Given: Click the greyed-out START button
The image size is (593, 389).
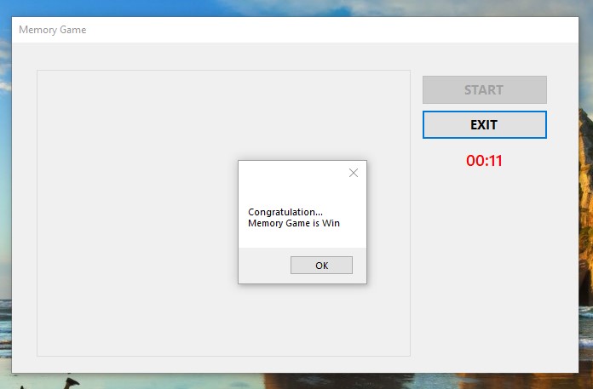Looking at the screenshot, I should (485, 90).
